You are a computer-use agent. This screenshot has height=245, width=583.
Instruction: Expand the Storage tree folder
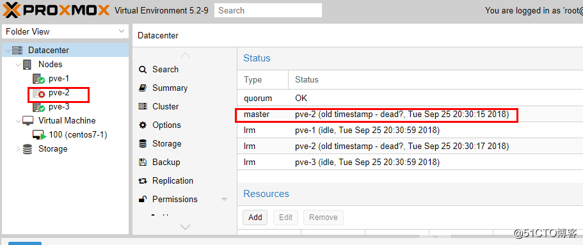(x=18, y=149)
